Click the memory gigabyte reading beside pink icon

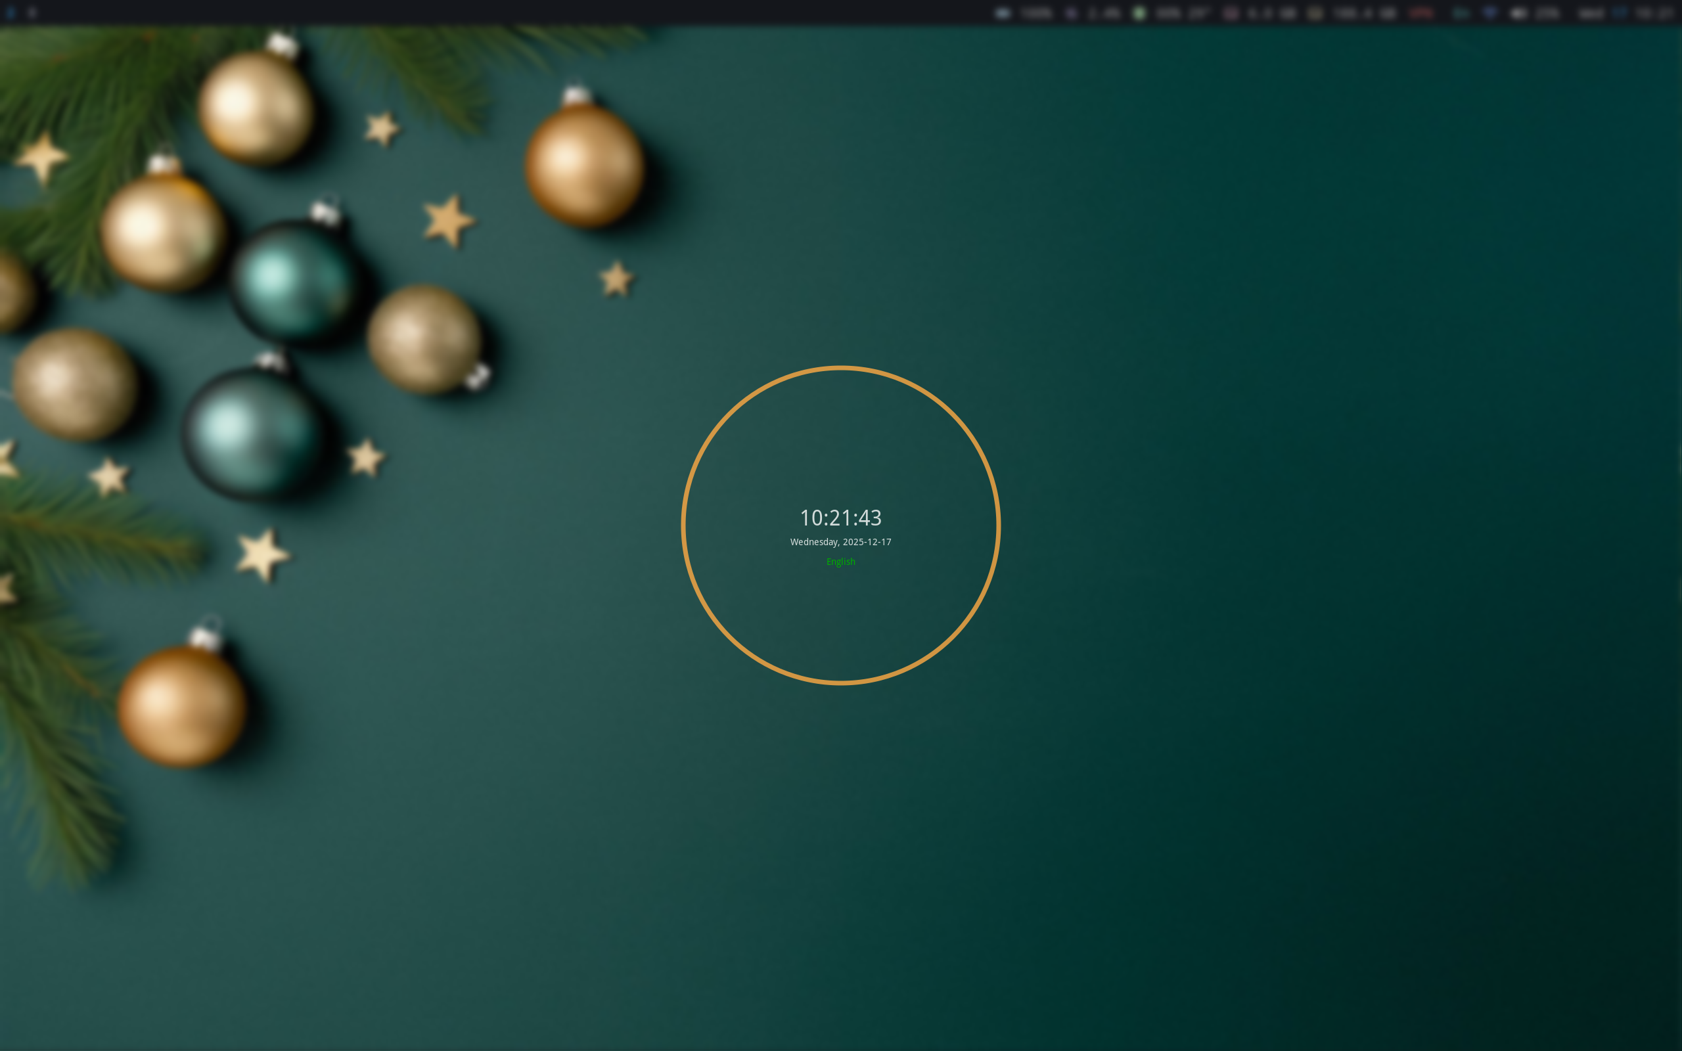click(1271, 13)
